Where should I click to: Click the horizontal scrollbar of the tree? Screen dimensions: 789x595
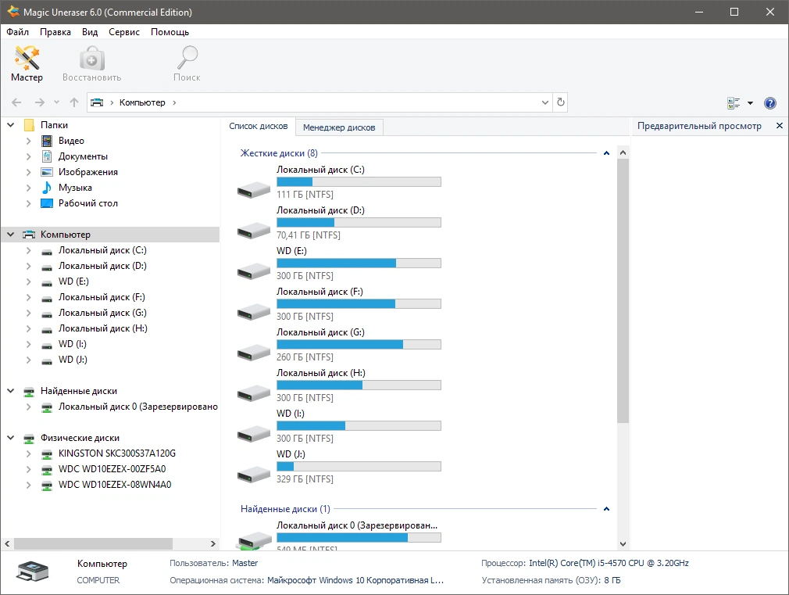point(93,543)
